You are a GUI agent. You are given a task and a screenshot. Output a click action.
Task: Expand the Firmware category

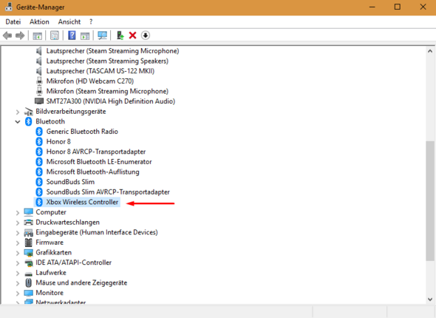pyautogui.click(x=18, y=243)
